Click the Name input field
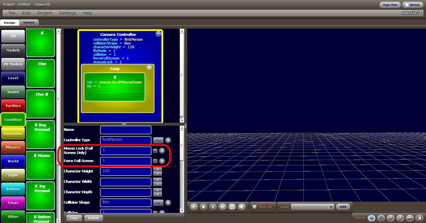This screenshot has width=426, height=223. pyautogui.click(x=126, y=130)
